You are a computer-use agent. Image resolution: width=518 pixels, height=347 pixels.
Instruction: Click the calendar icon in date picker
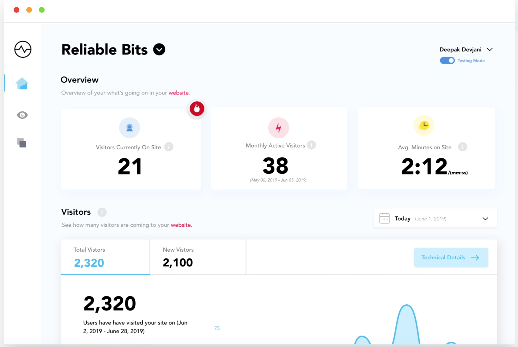pos(384,219)
